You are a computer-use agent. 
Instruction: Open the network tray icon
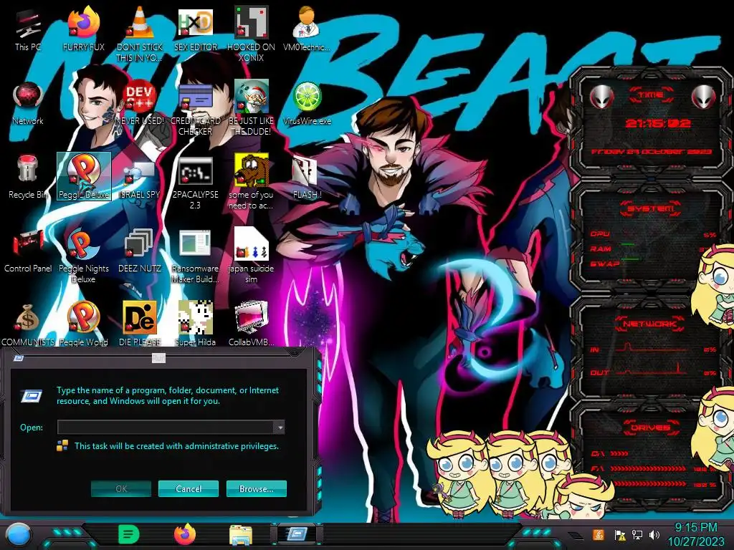(637, 534)
